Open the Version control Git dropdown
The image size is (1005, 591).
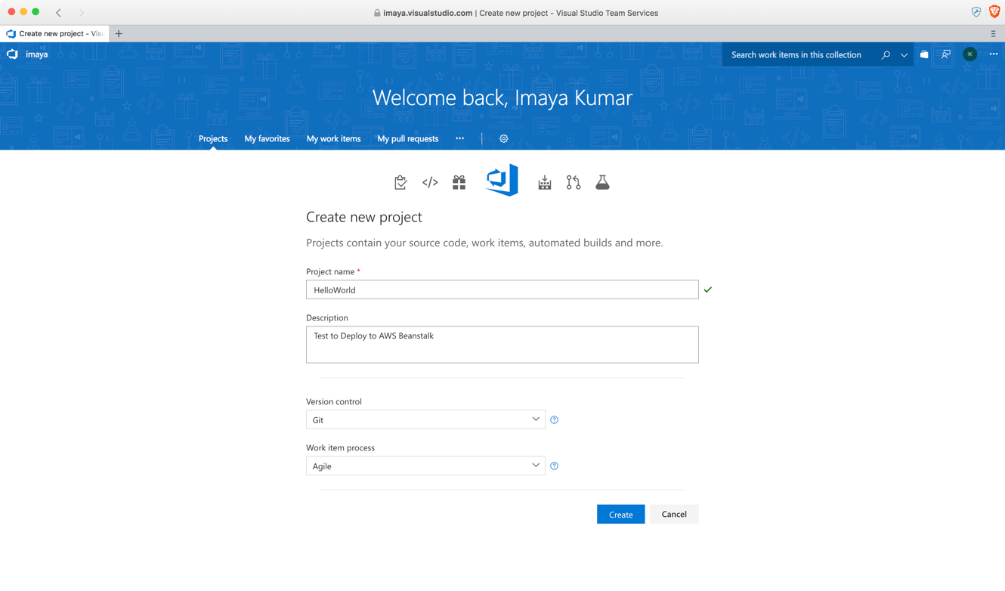pos(425,419)
